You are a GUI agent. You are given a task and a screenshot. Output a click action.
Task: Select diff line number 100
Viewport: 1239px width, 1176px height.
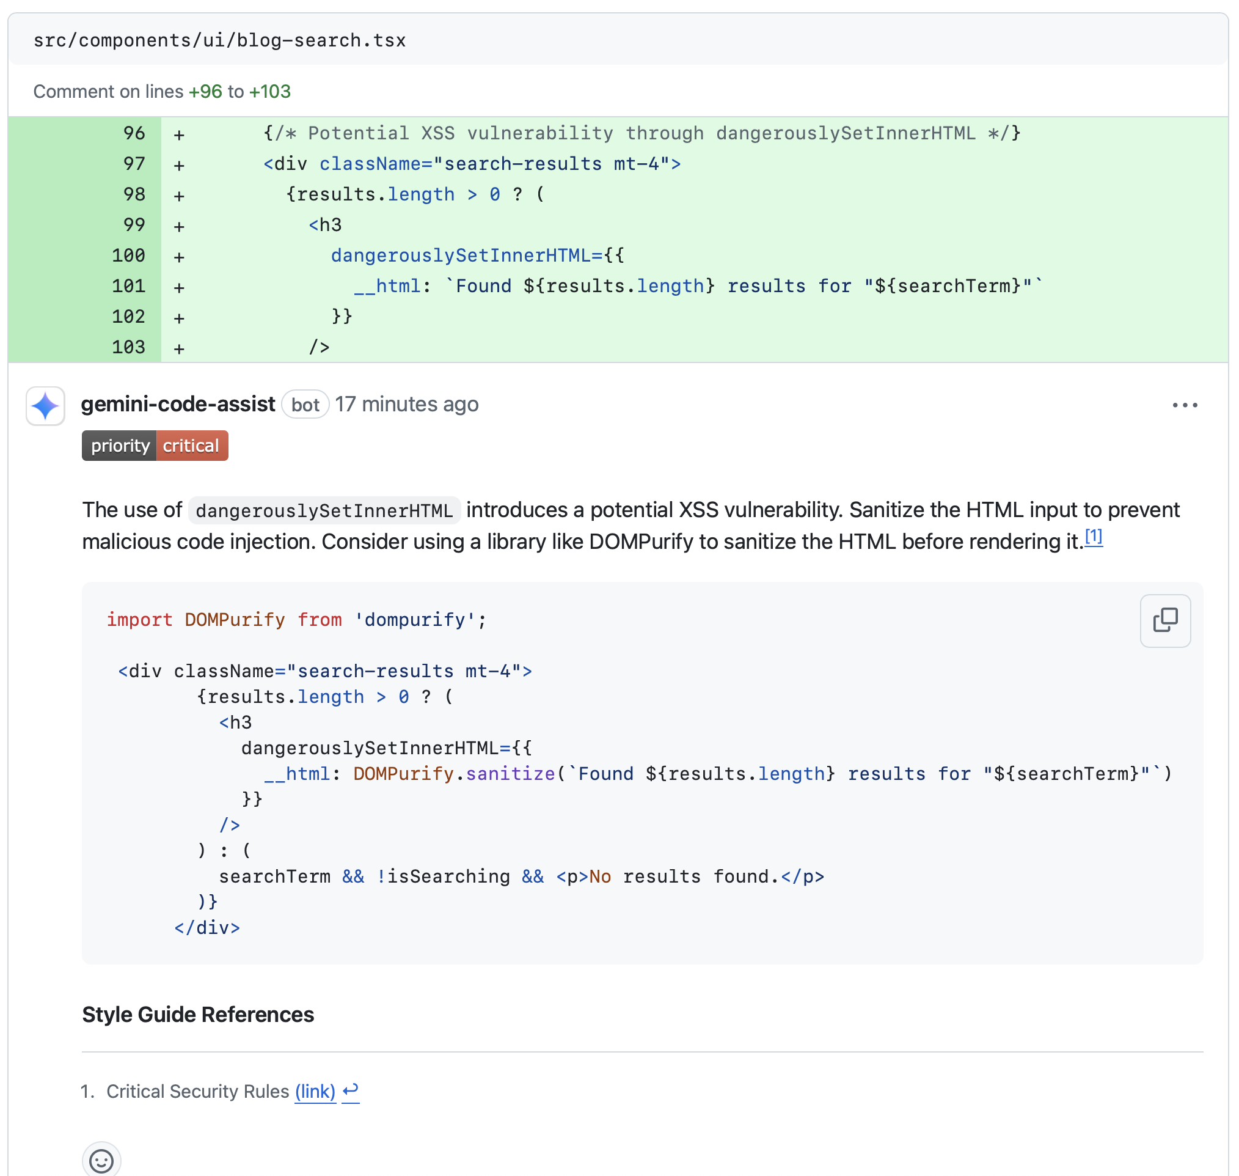point(128,255)
